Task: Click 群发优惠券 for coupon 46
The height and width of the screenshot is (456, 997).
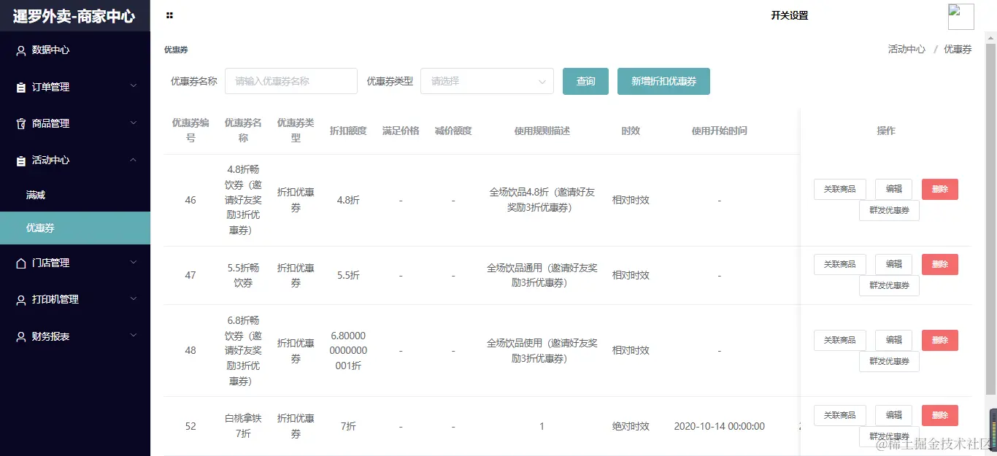Action: click(889, 210)
